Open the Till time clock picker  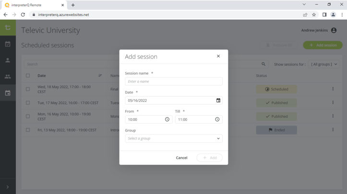pyautogui.click(x=217, y=119)
